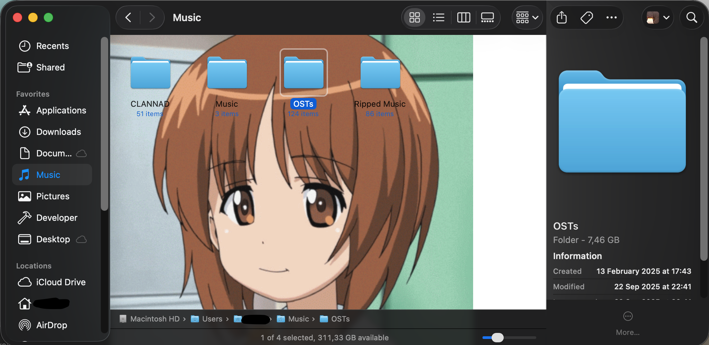Go forward to next folder
This screenshot has width=709, height=345.
[x=152, y=17]
